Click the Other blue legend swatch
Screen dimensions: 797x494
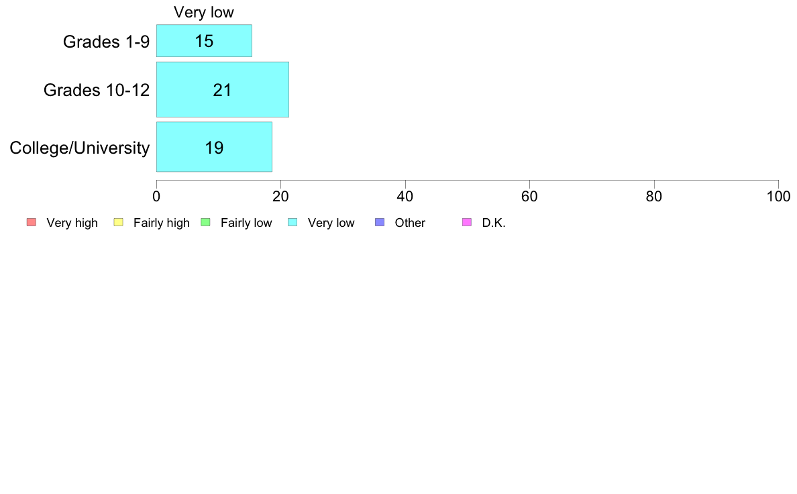(x=380, y=222)
